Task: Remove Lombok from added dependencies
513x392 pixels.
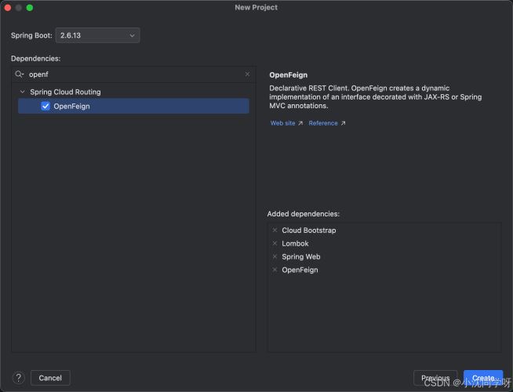Action: [x=275, y=244]
